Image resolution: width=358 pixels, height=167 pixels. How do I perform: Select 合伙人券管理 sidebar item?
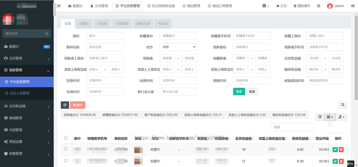click(x=27, y=93)
